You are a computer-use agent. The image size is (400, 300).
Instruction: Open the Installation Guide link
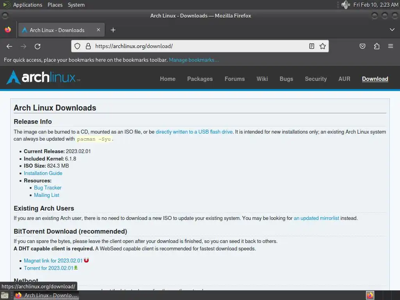point(43,173)
